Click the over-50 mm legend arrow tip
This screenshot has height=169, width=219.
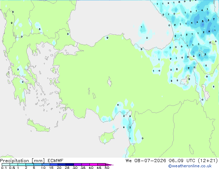[109, 165]
